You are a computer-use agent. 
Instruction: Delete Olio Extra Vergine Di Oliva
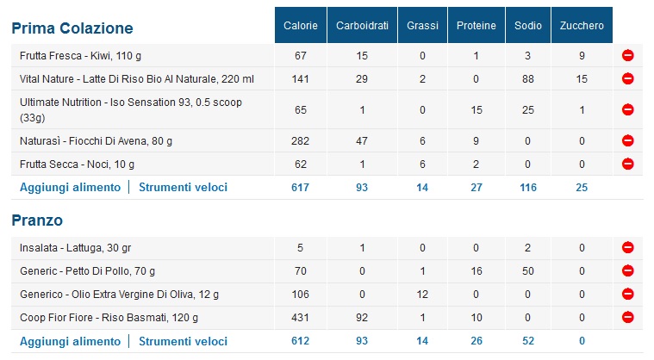point(628,295)
